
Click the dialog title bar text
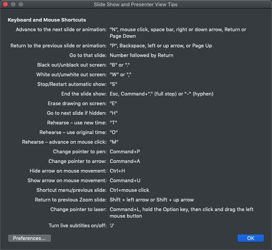136,5
